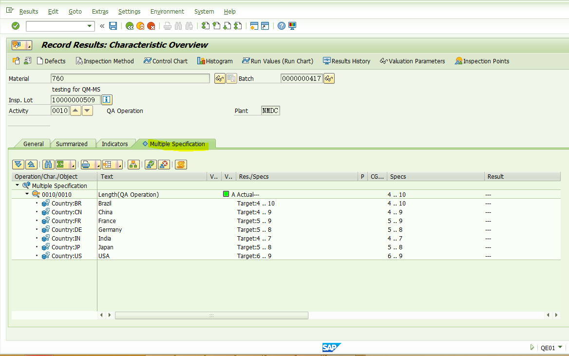
Task: Click the binoculars Find icon in tree toolbar
Action: 48,164
